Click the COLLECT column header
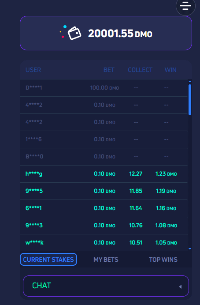Image resolution: width=200 pixels, height=305 pixels. 140,70
